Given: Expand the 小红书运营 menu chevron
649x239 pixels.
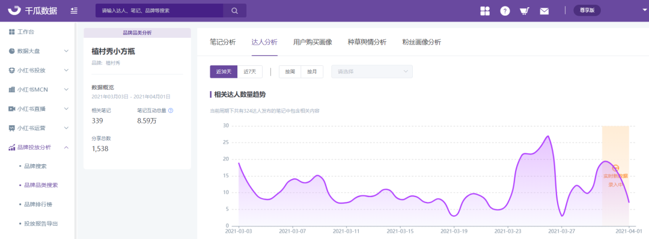Looking at the screenshot, I should click(66, 128).
